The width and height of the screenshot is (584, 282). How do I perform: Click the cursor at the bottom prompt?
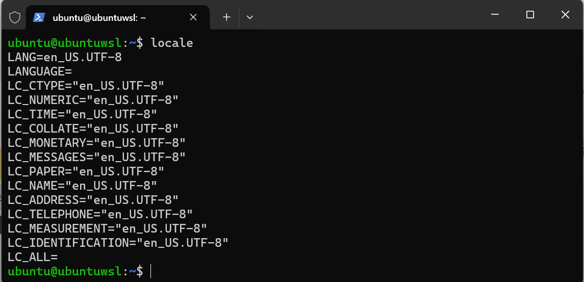tap(151, 271)
